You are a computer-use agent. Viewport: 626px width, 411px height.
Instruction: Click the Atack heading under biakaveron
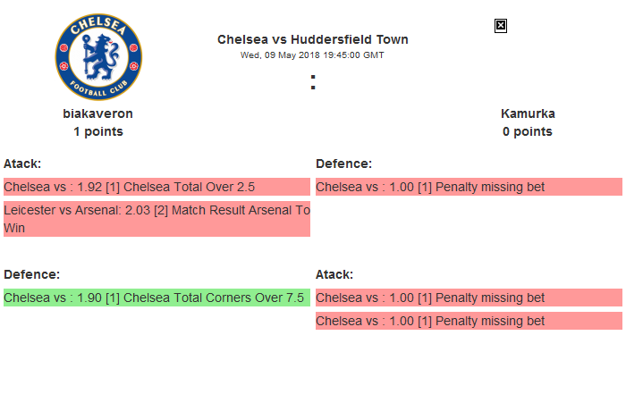(x=22, y=164)
